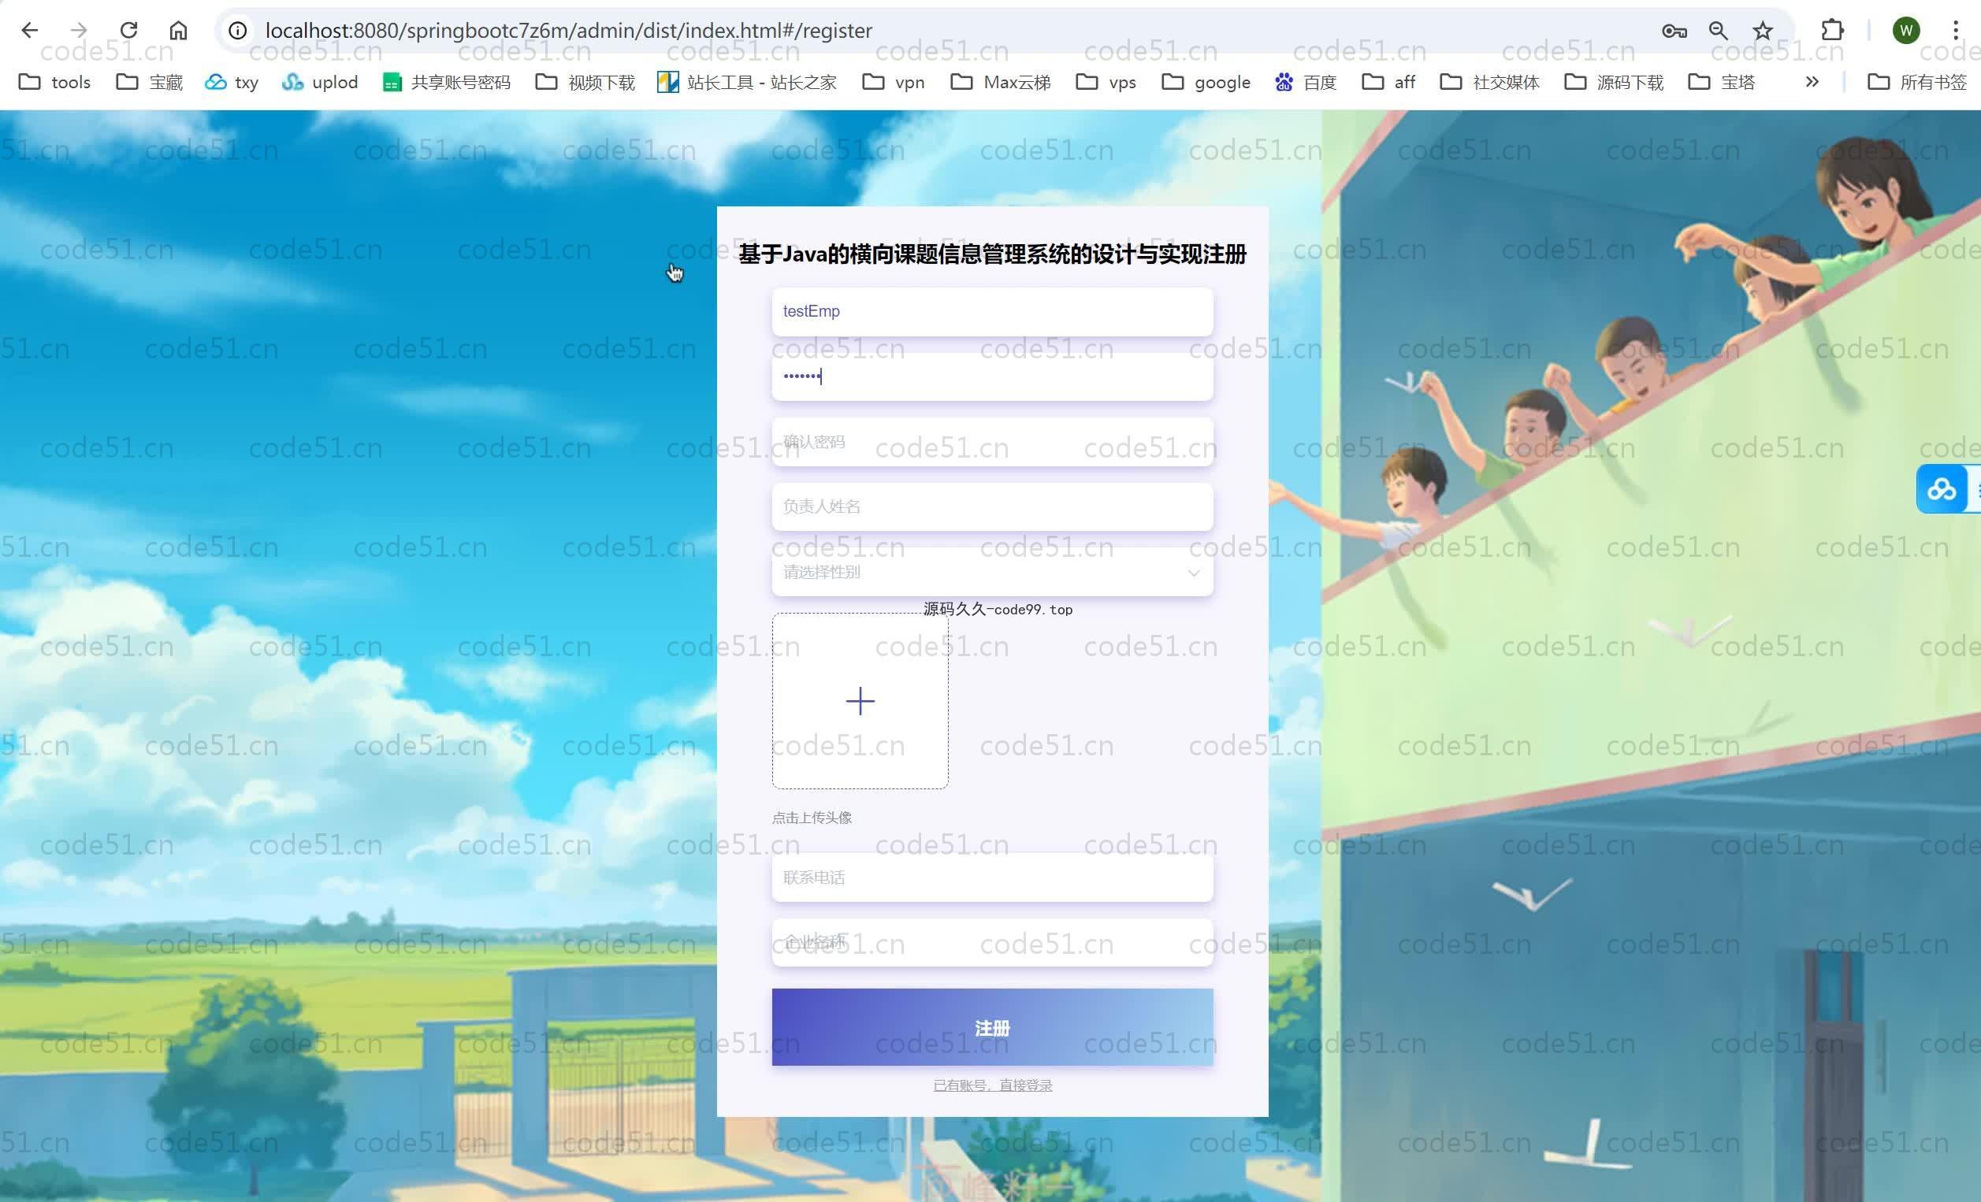Viewport: 1981px width, 1202px height.
Task: Open the saved passwords key icon
Action: pyautogui.click(x=1674, y=31)
